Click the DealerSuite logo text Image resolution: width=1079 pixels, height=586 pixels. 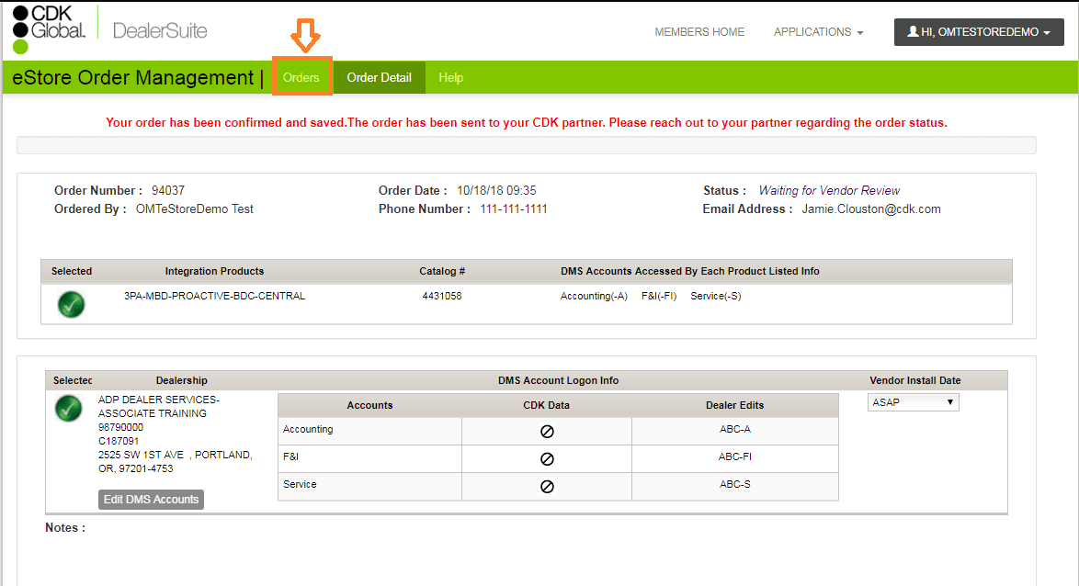(x=158, y=29)
